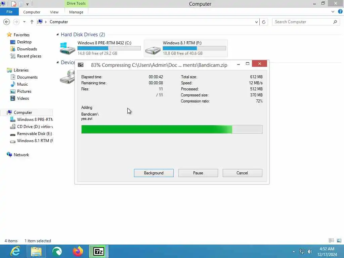Viewport: 344px width, 258px height.
Task: Open the recent locations dropdown arrow
Action: click(x=24, y=22)
